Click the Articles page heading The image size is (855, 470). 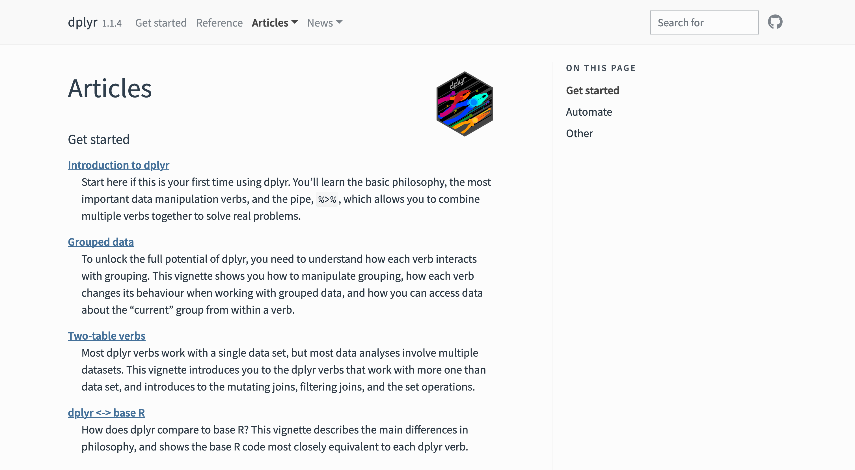[x=110, y=88]
